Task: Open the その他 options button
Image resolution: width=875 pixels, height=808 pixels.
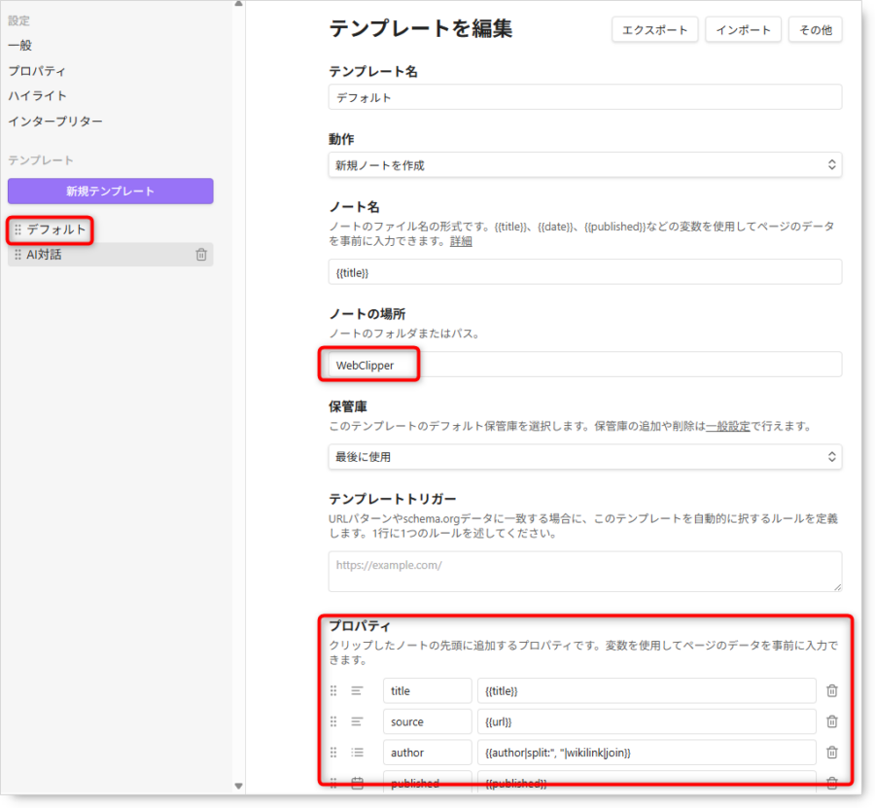Action: click(815, 30)
